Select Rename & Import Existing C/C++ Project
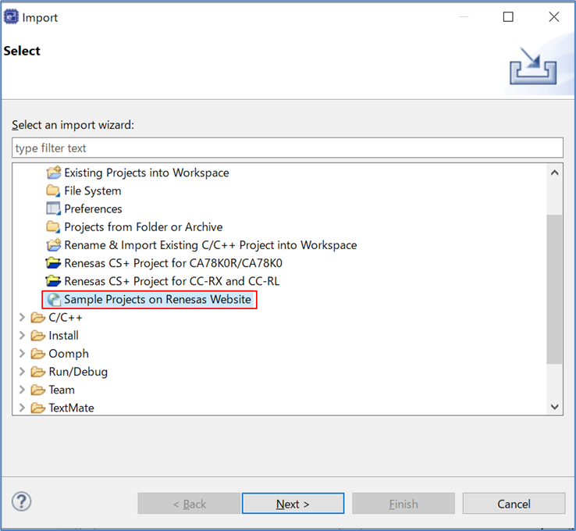576x531 pixels. click(211, 245)
